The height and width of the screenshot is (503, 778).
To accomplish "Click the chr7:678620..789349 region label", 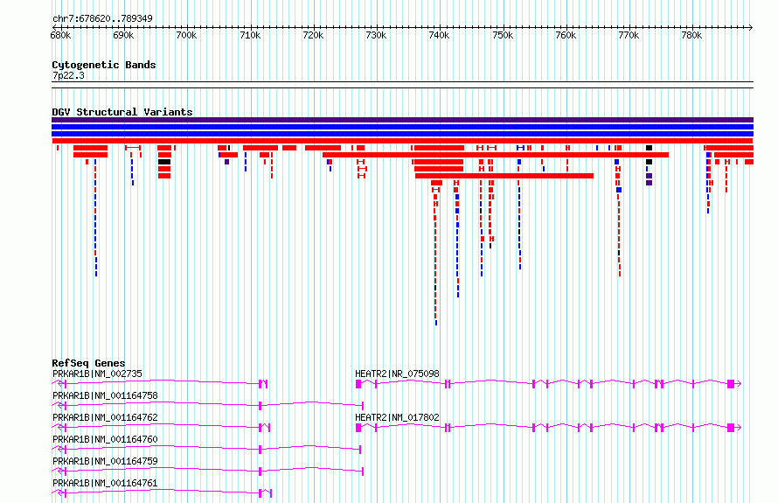I will (x=102, y=19).
